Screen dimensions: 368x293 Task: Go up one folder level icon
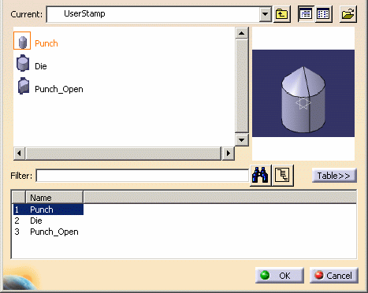(282, 14)
